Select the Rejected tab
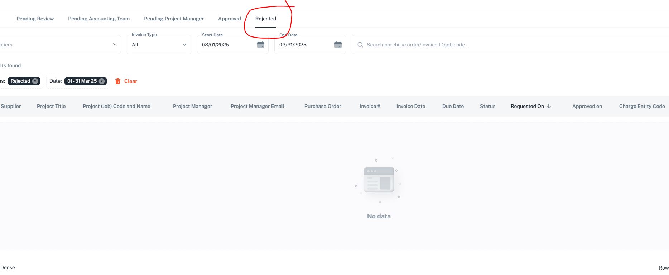The height and width of the screenshot is (275, 669). pos(265,19)
